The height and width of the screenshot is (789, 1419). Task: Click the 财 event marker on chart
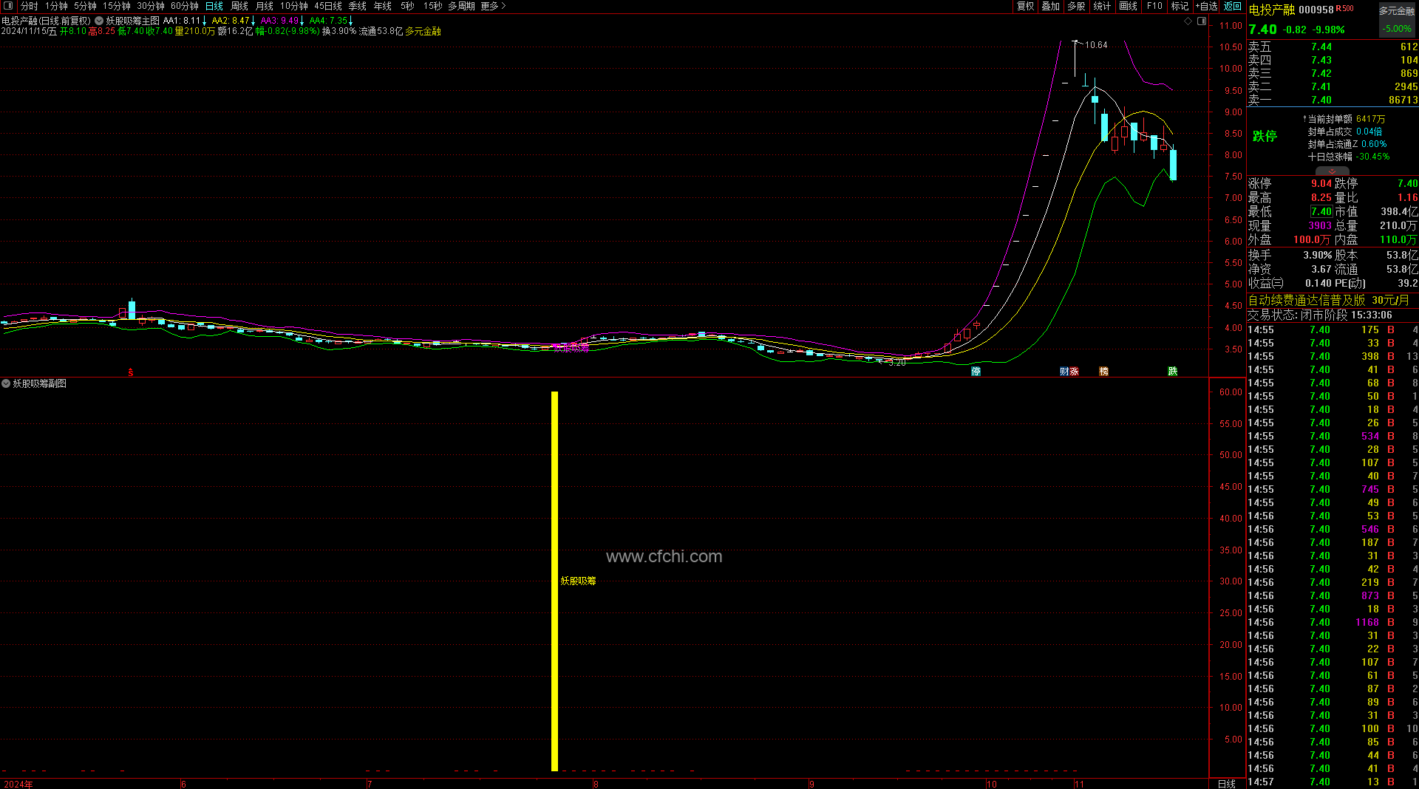point(1064,372)
